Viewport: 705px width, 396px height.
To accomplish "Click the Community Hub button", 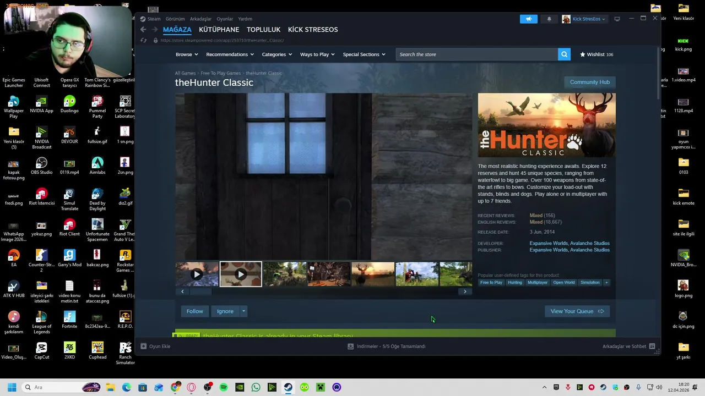I will 589,82.
